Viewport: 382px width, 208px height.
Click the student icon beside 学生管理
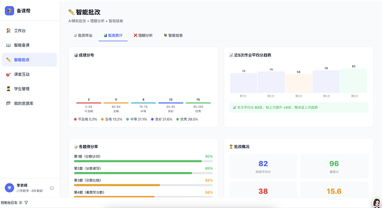coord(8,89)
